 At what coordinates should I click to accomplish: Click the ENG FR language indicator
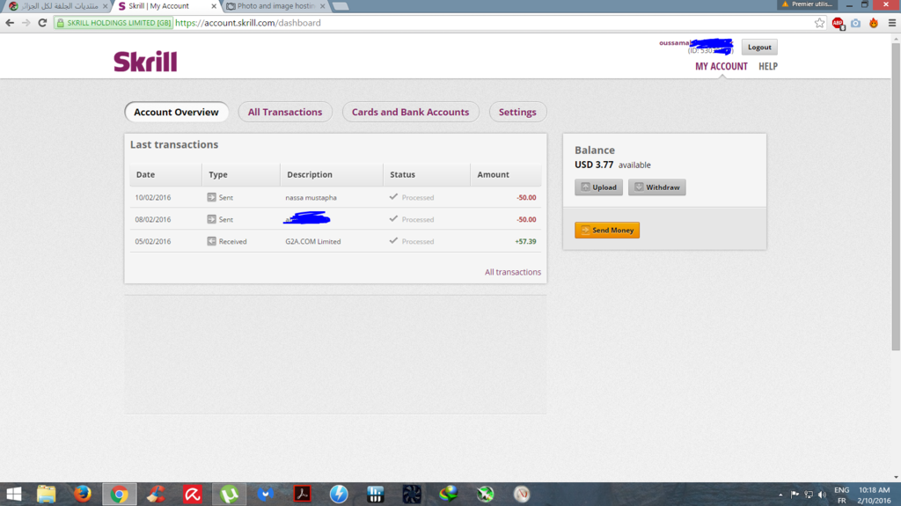coord(842,495)
